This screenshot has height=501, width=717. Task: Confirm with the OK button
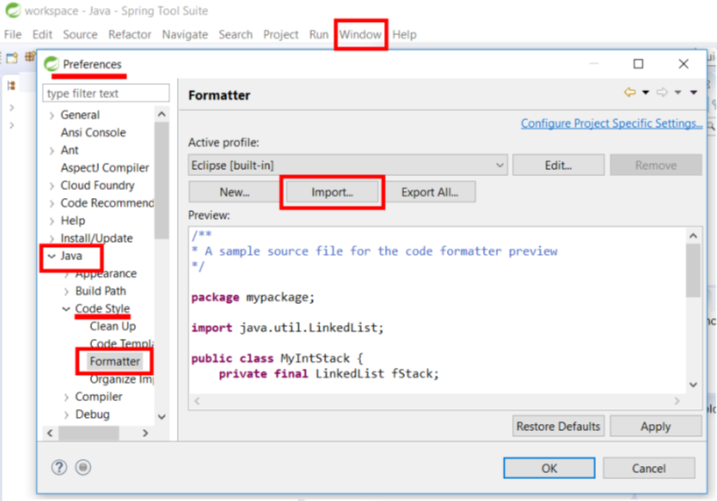coord(550,468)
